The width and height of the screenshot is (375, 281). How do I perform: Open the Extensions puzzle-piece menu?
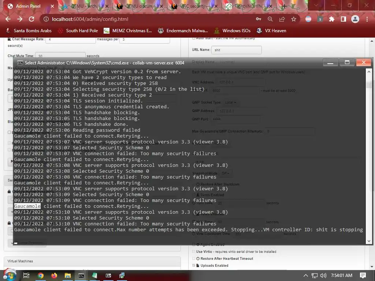332,19
